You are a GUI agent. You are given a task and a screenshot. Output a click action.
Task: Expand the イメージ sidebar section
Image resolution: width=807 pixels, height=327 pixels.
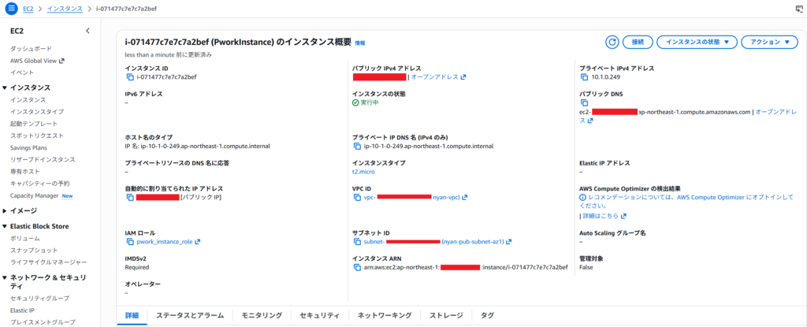click(5, 210)
